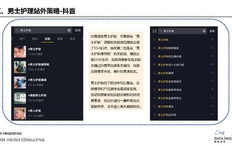Open the #海姿男士护肤 topic thumbnail
Screen dimensions: 232x146
coord(20,98)
